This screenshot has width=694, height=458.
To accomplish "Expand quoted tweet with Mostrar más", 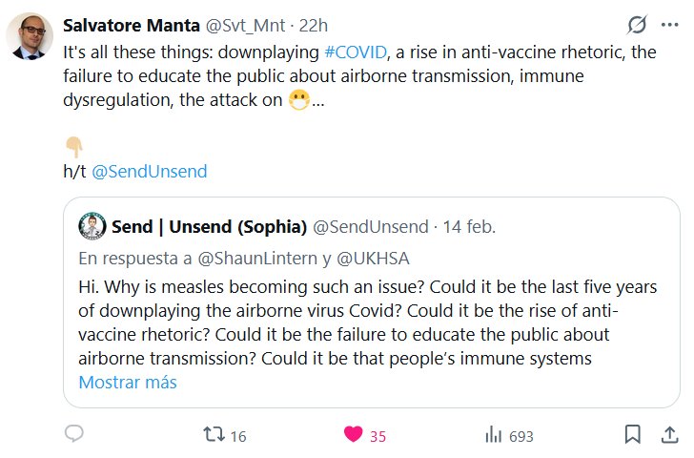I will click(x=127, y=382).
